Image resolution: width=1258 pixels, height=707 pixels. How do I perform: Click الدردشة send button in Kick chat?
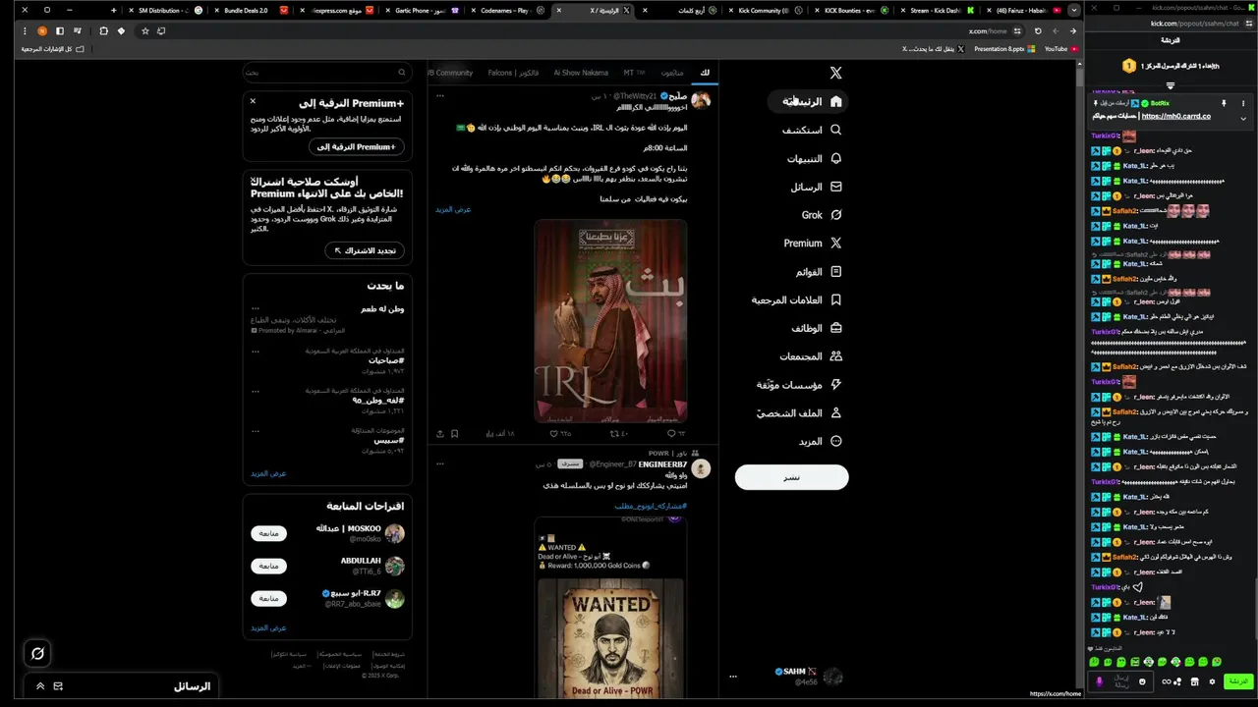(1237, 680)
